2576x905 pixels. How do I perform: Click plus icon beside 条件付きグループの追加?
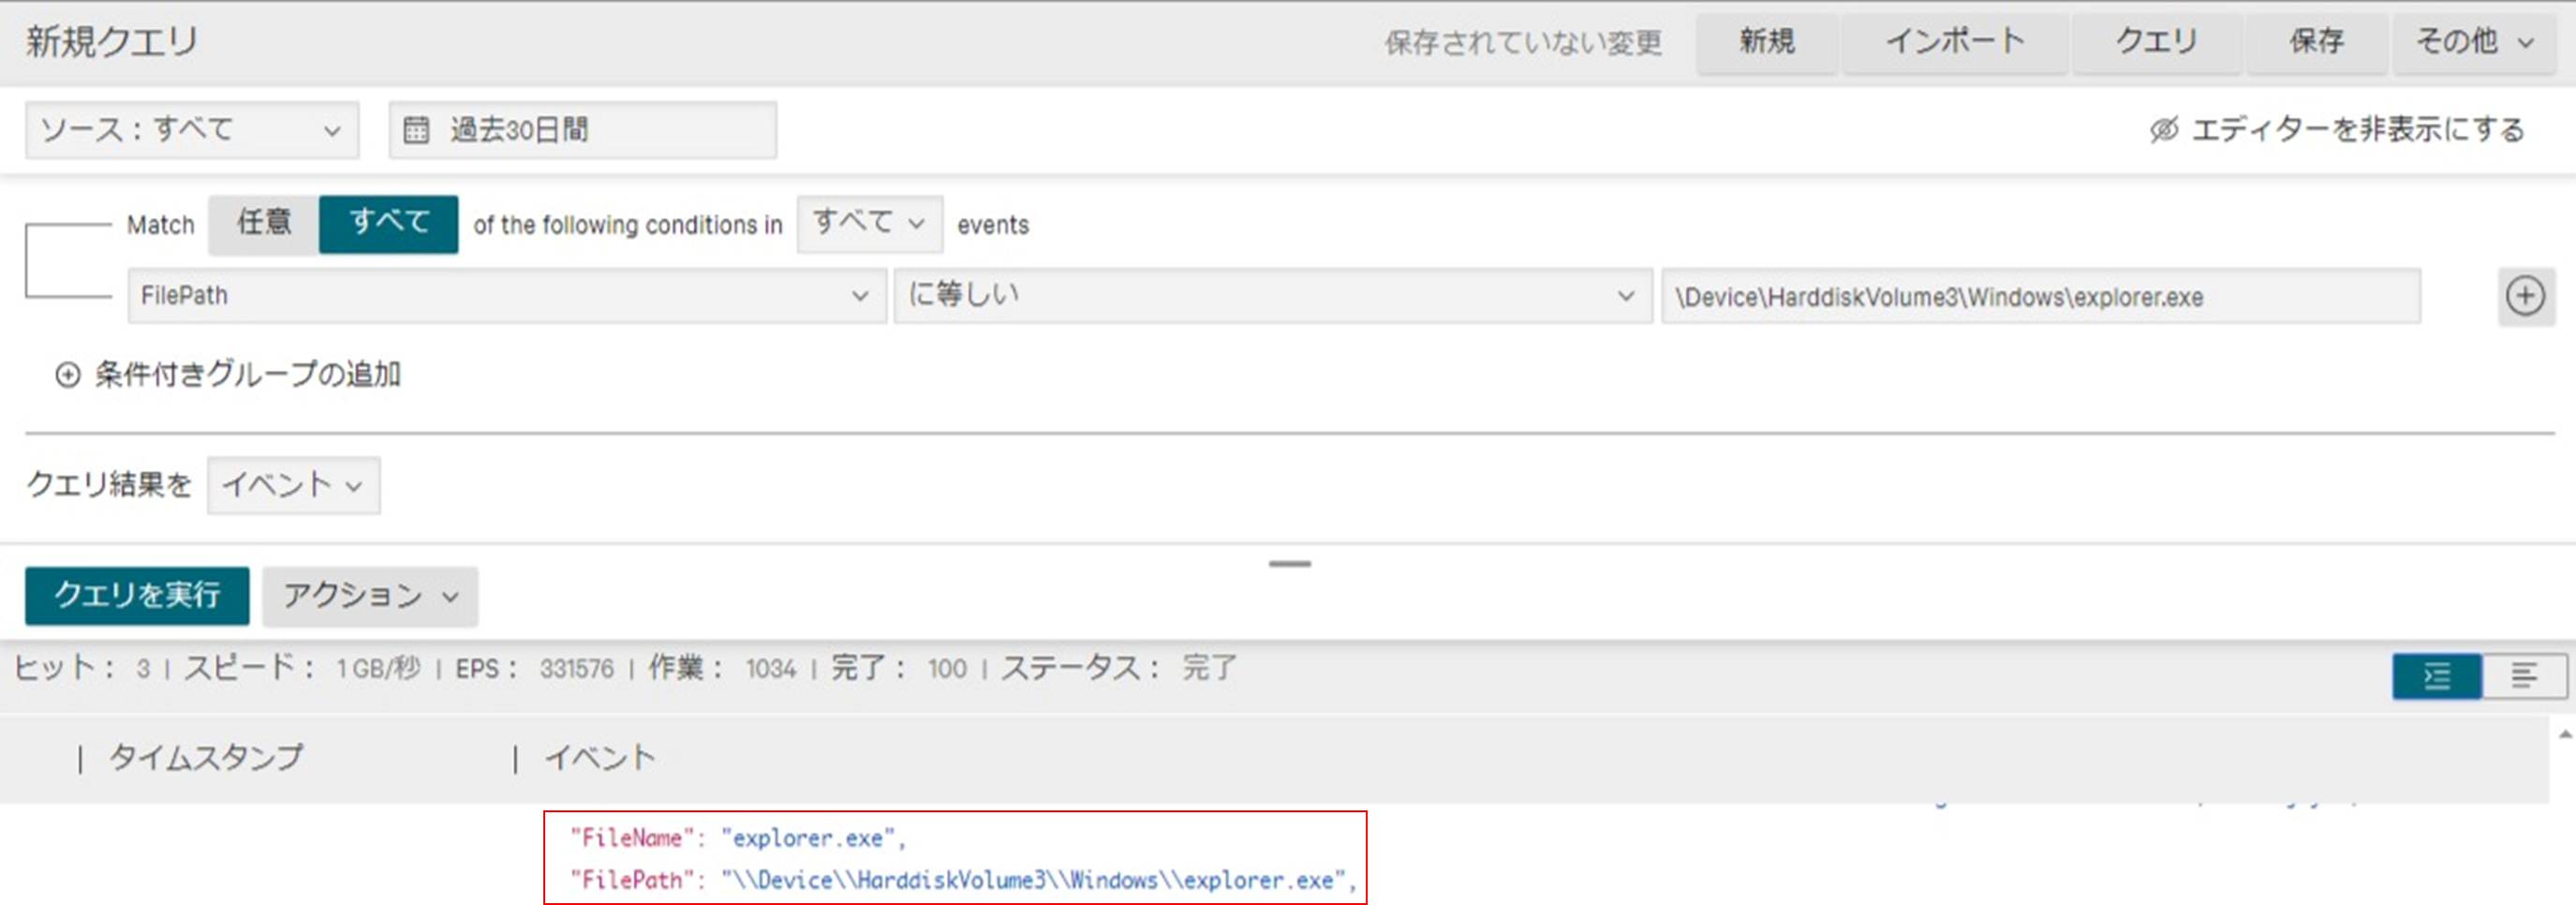pyautogui.click(x=67, y=375)
